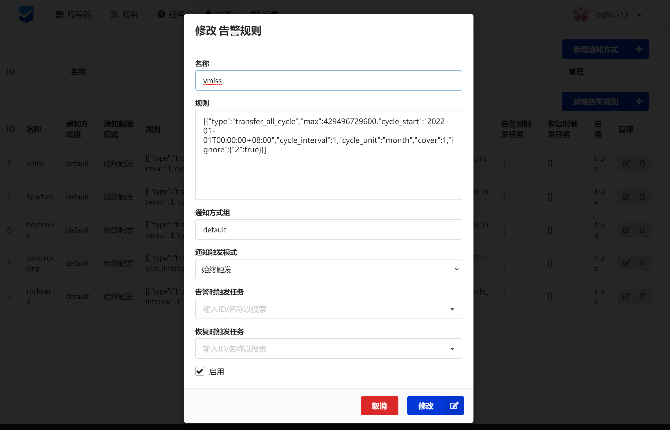Open the 始终触发 trigger mode dropdown

[328, 269]
